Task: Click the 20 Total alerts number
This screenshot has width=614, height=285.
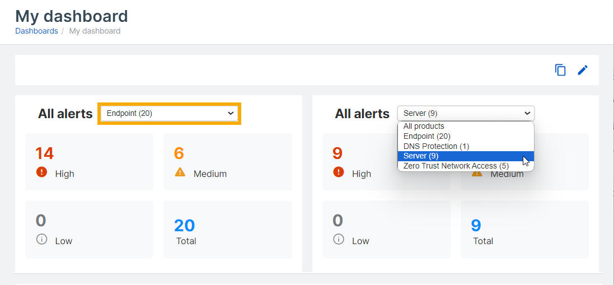Action: [x=184, y=225]
